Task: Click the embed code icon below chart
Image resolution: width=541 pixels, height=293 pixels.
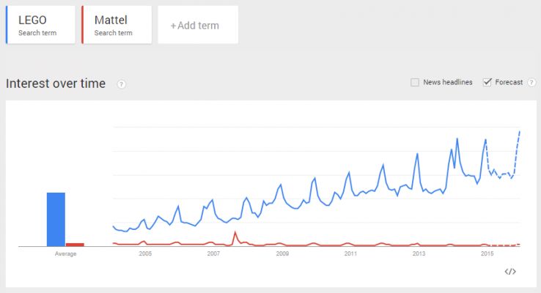Action: [510, 272]
